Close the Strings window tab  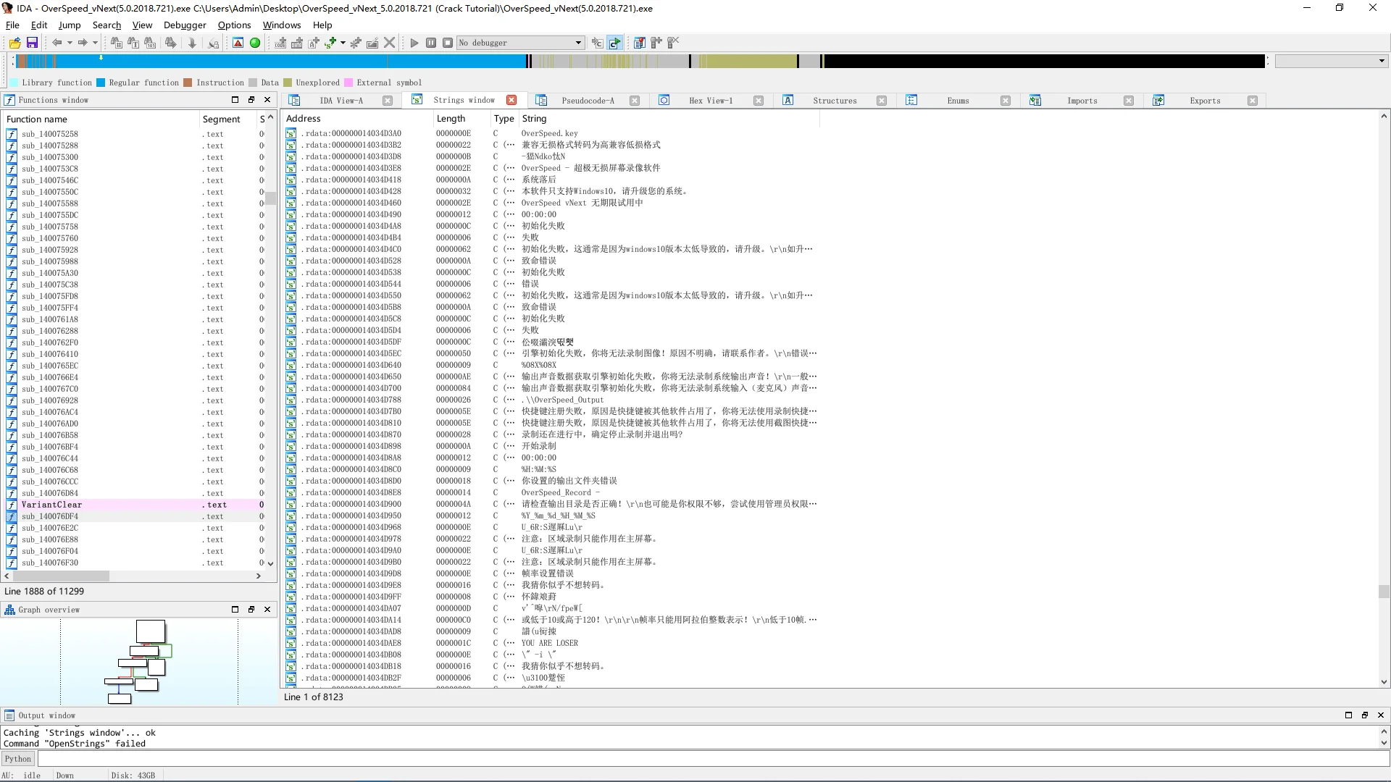511,100
